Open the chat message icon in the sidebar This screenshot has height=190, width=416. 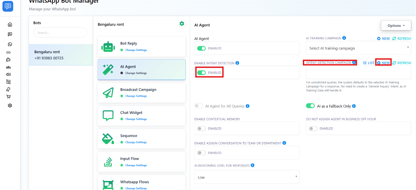coord(10,34)
